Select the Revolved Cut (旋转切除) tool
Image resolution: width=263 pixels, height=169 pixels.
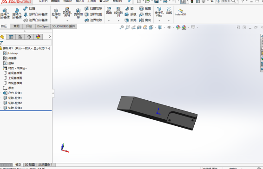[x=78, y=14]
